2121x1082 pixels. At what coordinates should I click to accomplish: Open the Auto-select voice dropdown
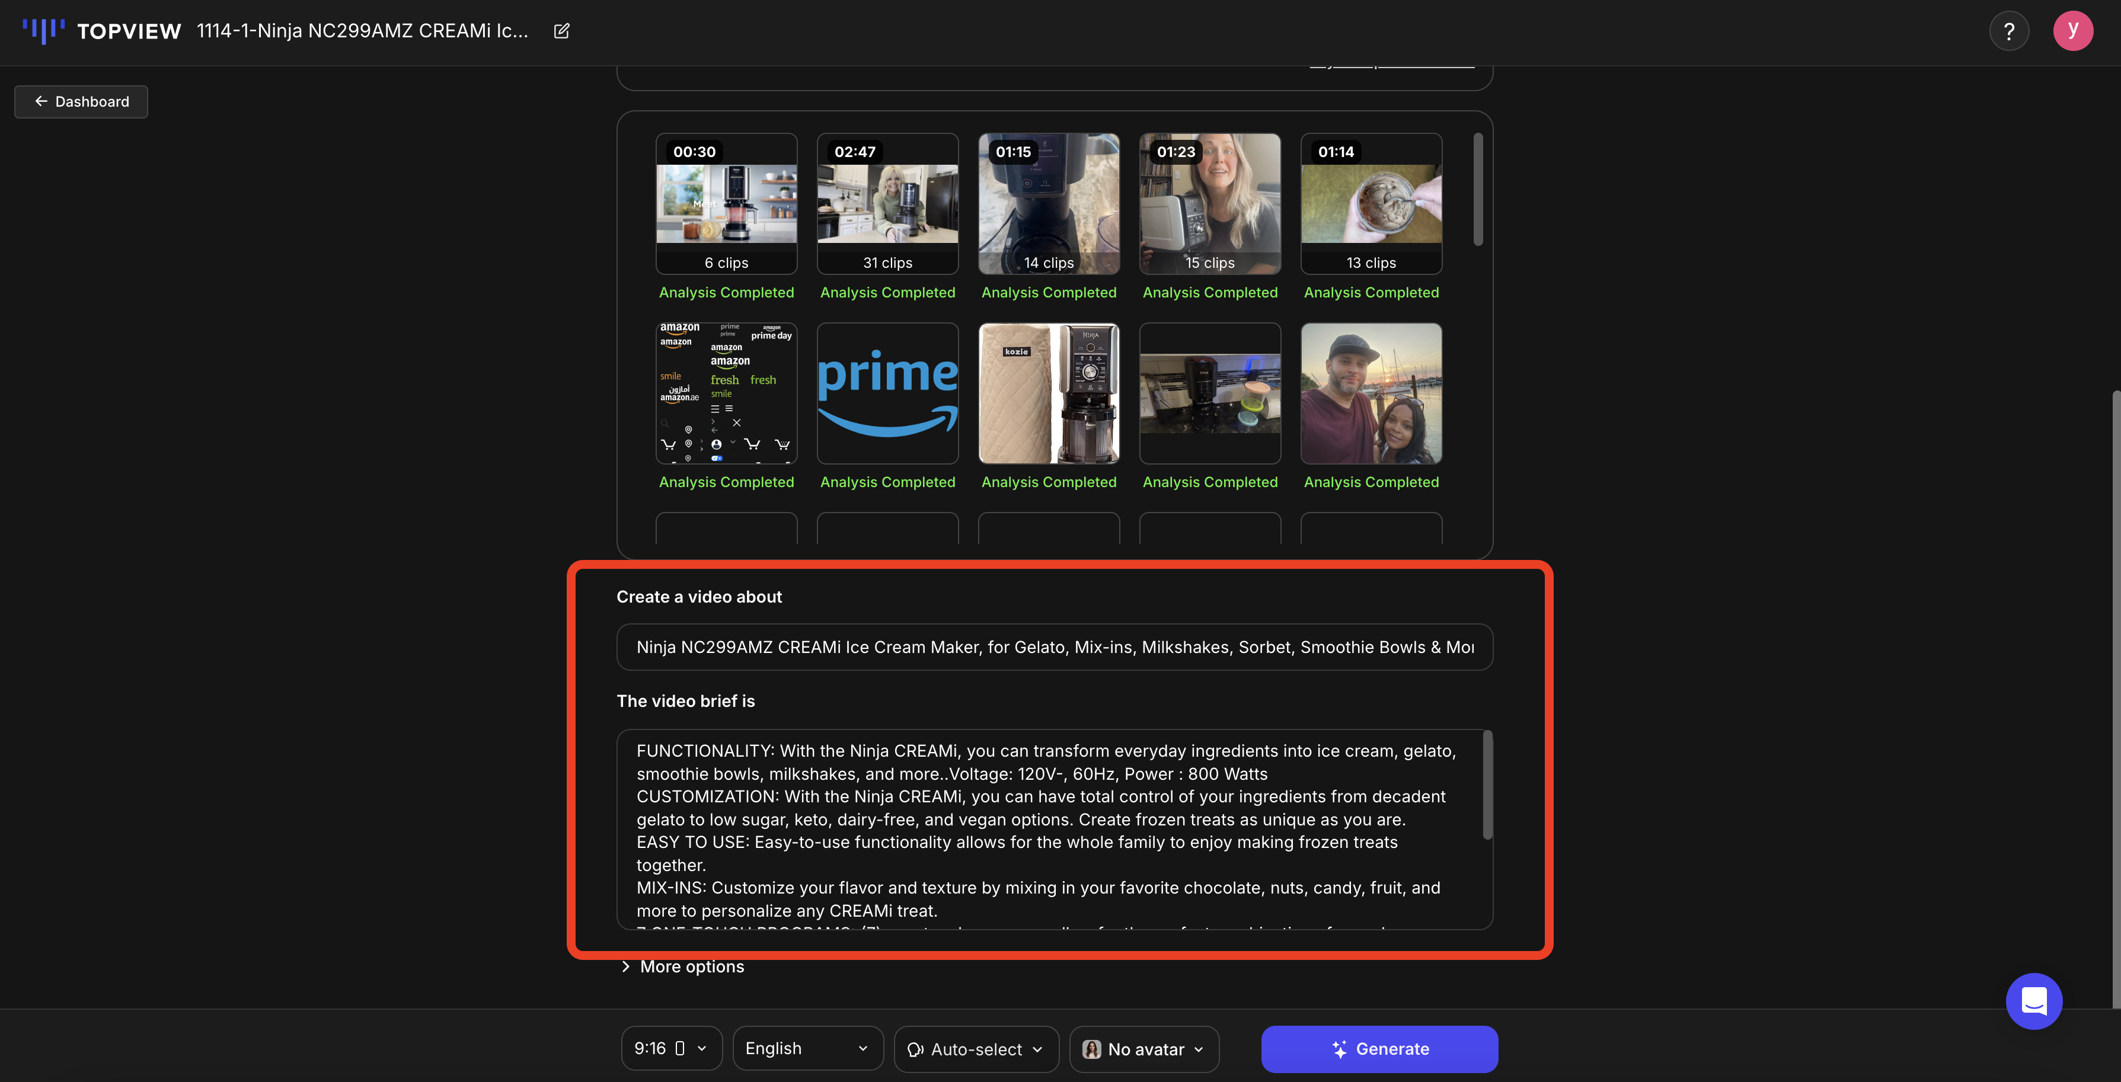point(976,1048)
